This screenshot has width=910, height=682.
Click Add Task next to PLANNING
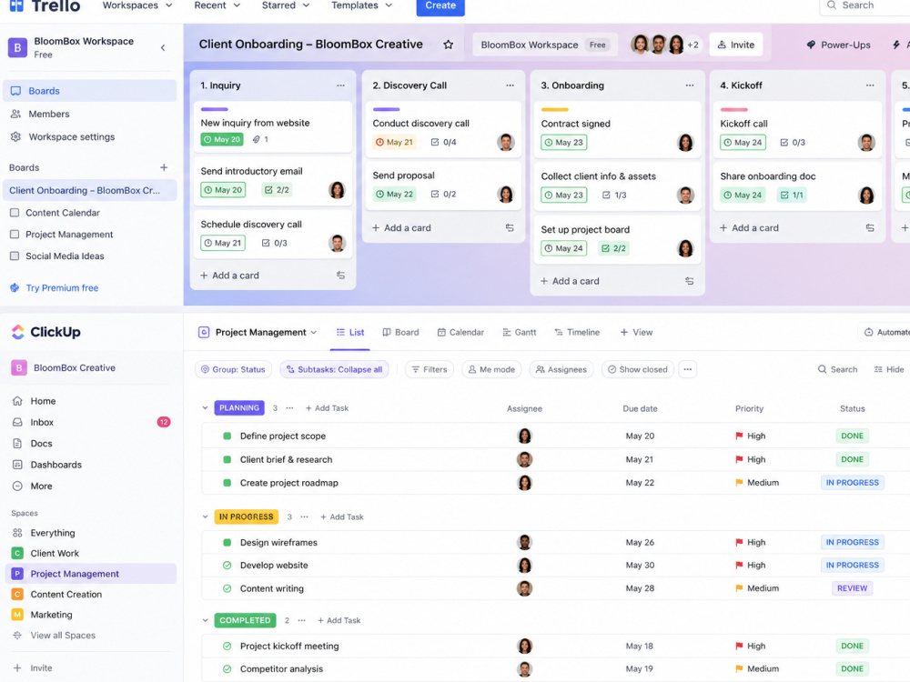coord(327,408)
